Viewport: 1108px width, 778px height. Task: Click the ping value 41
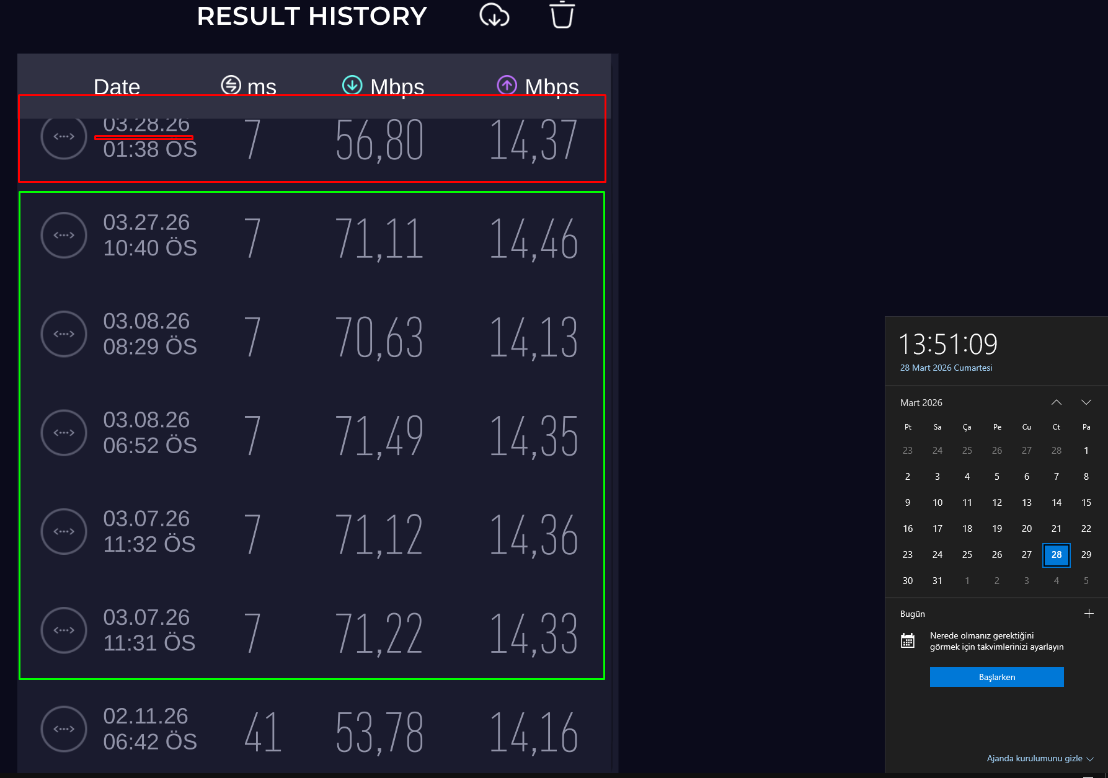pos(263,733)
